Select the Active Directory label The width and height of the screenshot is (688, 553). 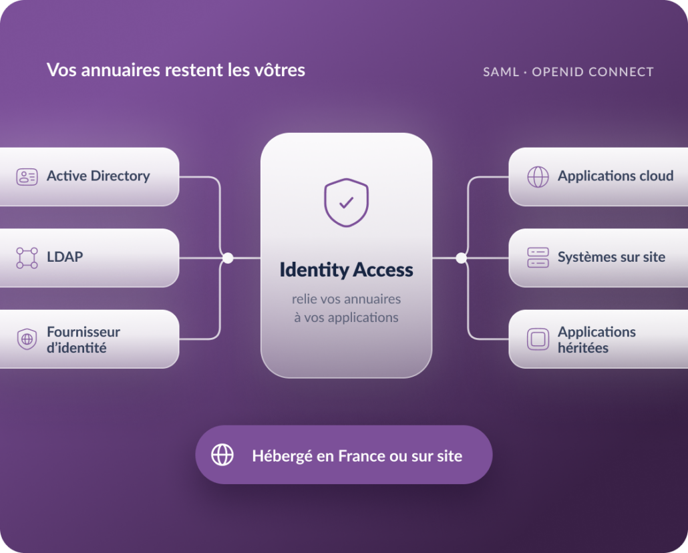98,176
